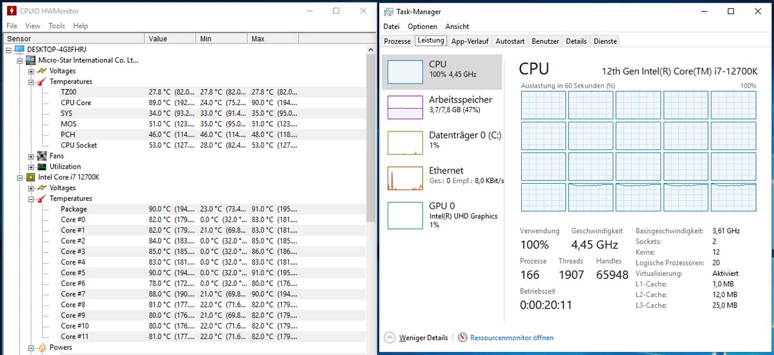The height and width of the screenshot is (355, 774).
Task: Expand the Voltages node under Intel Core i7
Action: click(x=31, y=187)
